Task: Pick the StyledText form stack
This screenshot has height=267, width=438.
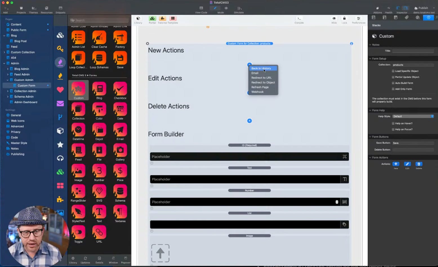Action: (78, 212)
